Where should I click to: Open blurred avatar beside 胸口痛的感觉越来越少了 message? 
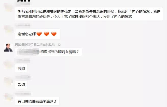[8, 97]
